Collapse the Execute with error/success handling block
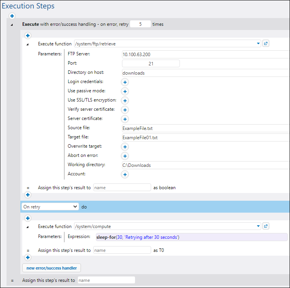This screenshot has height=288, width=290. pos(12,25)
